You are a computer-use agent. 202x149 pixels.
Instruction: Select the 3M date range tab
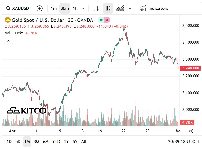coord(36,142)
